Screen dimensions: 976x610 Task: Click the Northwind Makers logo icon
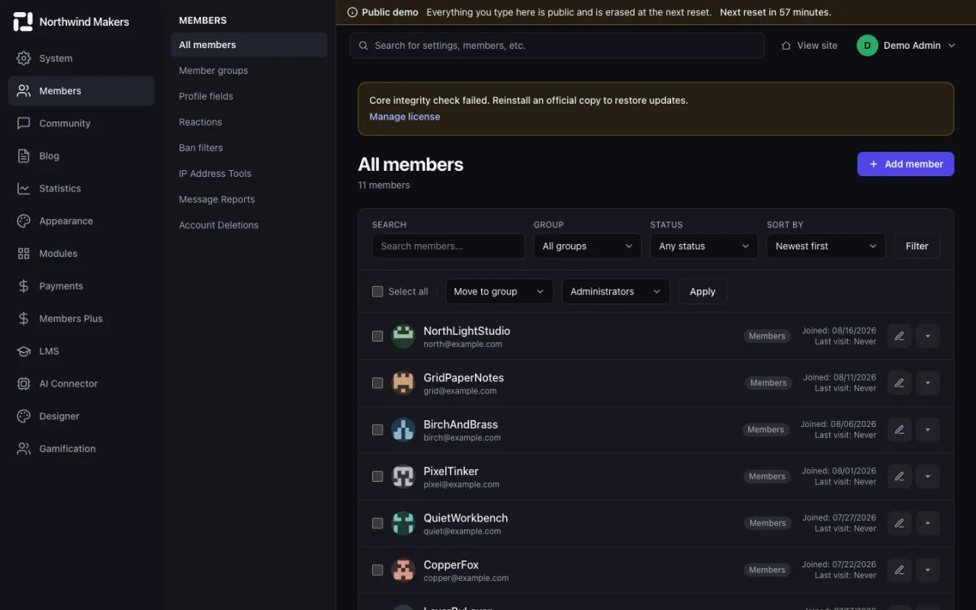point(23,21)
